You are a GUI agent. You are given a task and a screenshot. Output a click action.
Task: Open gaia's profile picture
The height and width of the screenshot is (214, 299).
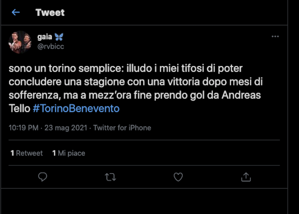tap(20, 42)
